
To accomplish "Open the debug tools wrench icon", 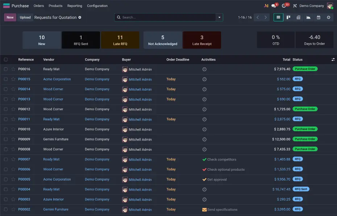I will pyautogui.click(x=295, y=6).
